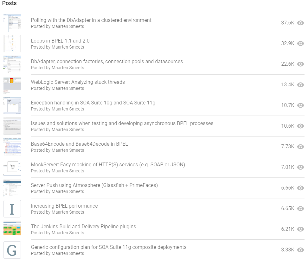This screenshot has width=308, height=260.
Task: Open the Exception handling in SOA Suite post
Action: [93, 103]
